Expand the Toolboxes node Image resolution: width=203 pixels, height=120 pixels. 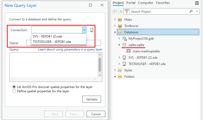(x=115, y=26)
